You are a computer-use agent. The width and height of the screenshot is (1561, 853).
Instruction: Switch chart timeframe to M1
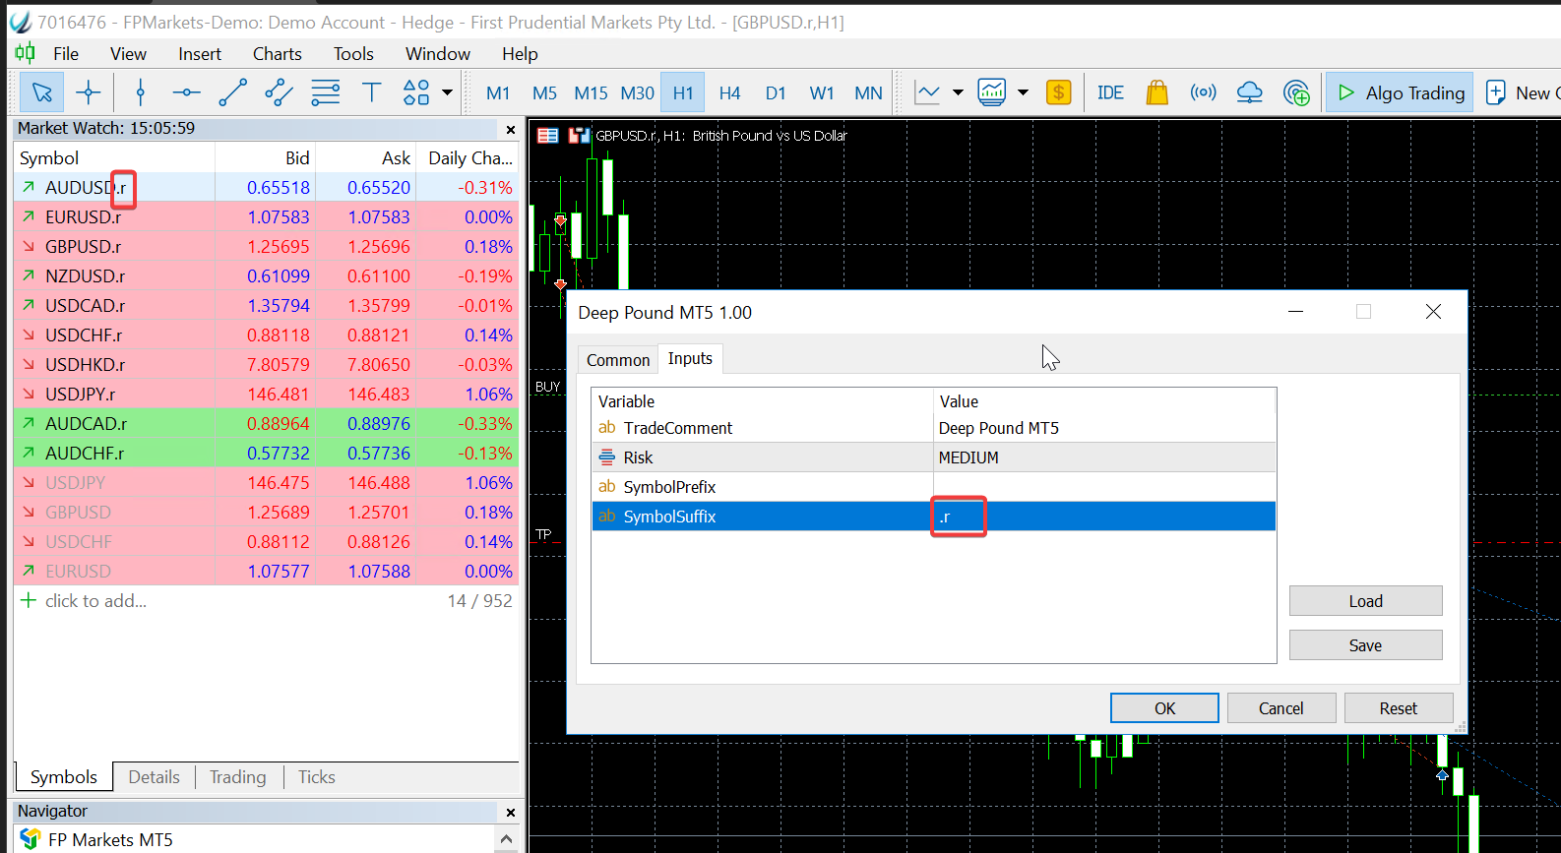click(x=498, y=92)
